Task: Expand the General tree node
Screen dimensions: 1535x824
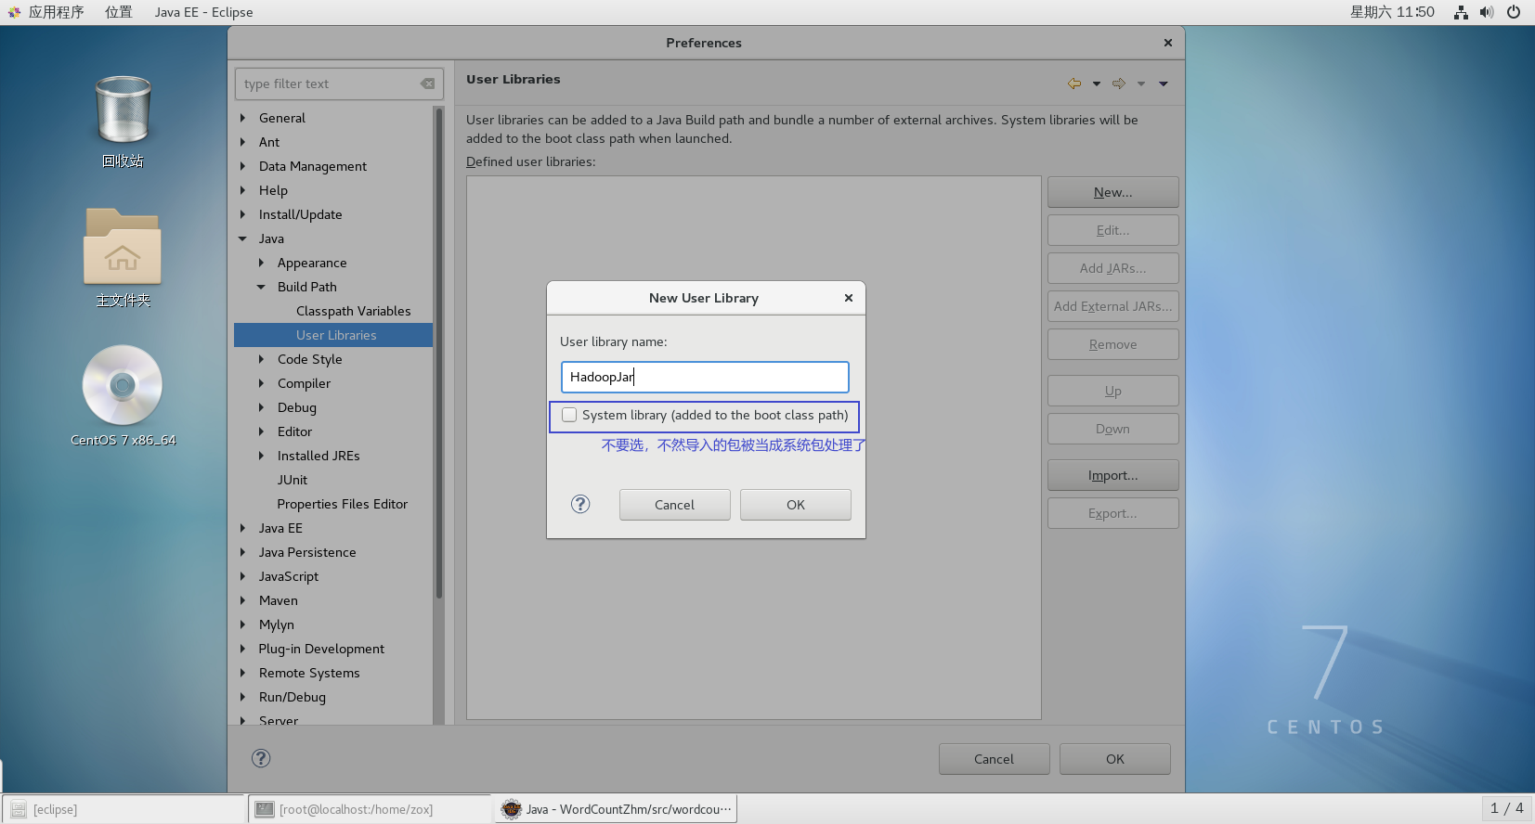Action: click(243, 118)
